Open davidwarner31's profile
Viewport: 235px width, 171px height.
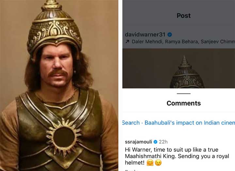pos(146,35)
